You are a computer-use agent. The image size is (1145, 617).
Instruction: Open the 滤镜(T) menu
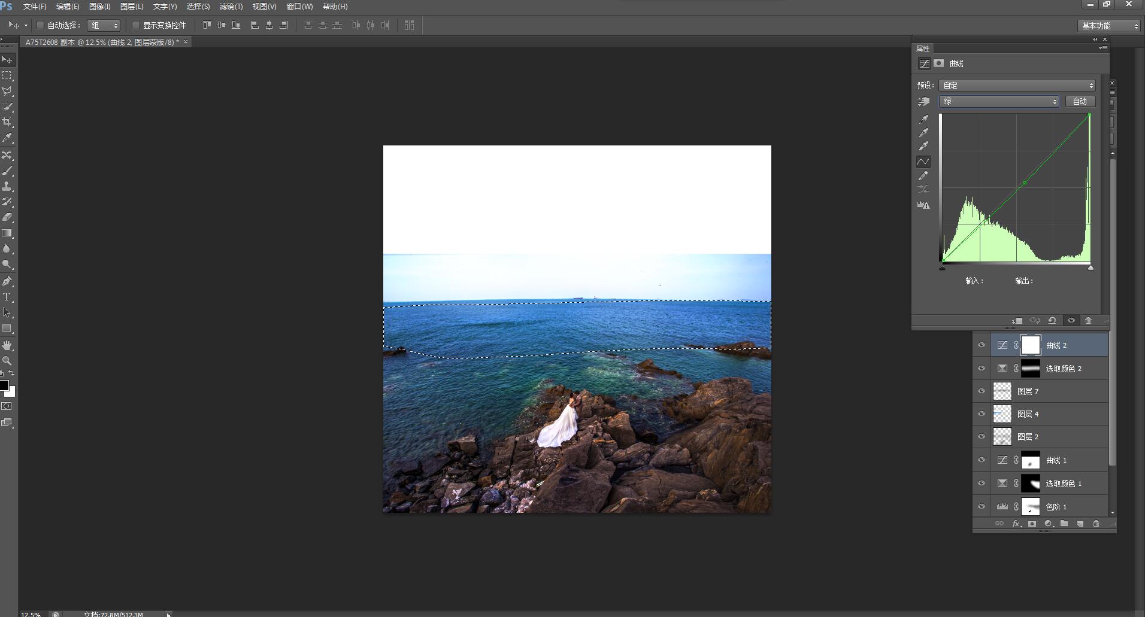[231, 7]
